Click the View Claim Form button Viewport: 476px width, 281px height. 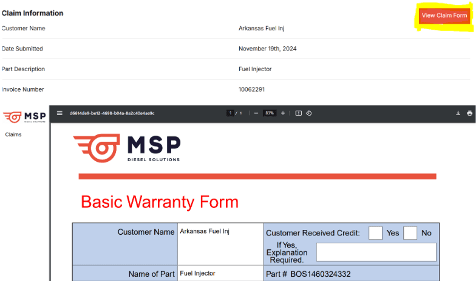pyautogui.click(x=444, y=15)
